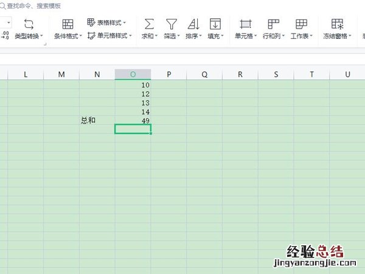Open the number group dialog launcher
Image resolution: width=365 pixels, height=274 pixels.
(x=45, y=44)
